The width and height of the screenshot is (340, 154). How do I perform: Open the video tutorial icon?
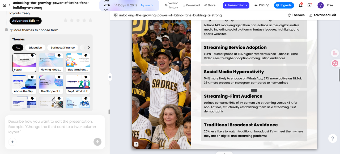tap(310, 5)
